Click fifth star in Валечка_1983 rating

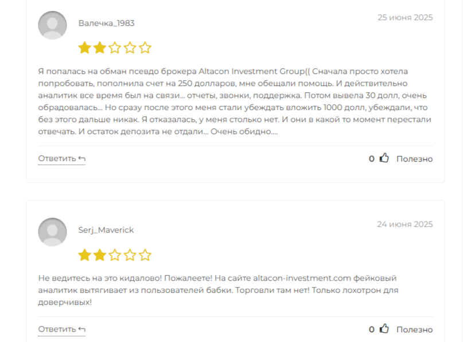click(x=145, y=48)
